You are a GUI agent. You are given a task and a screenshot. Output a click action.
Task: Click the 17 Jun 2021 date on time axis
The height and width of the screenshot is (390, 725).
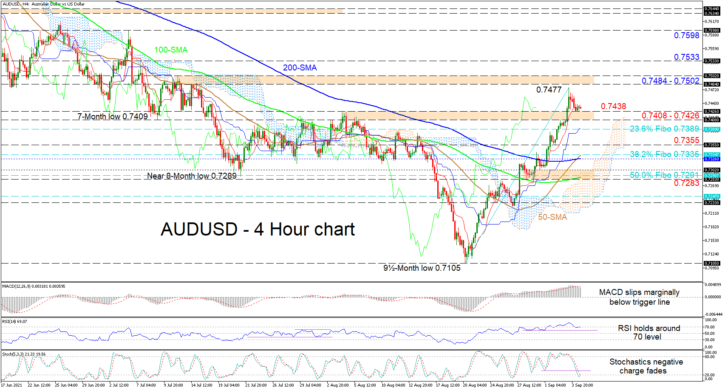coord(12,385)
